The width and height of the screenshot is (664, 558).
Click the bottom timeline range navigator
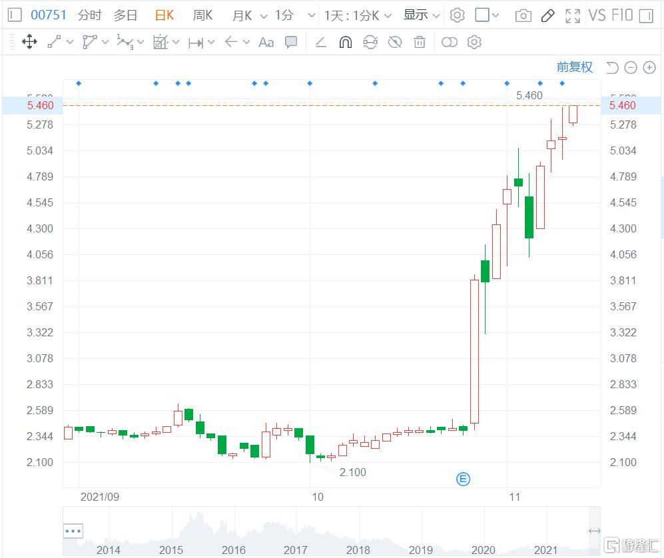click(332, 531)
